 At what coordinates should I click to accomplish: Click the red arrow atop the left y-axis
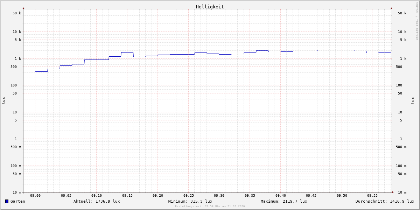coord(23,8)
